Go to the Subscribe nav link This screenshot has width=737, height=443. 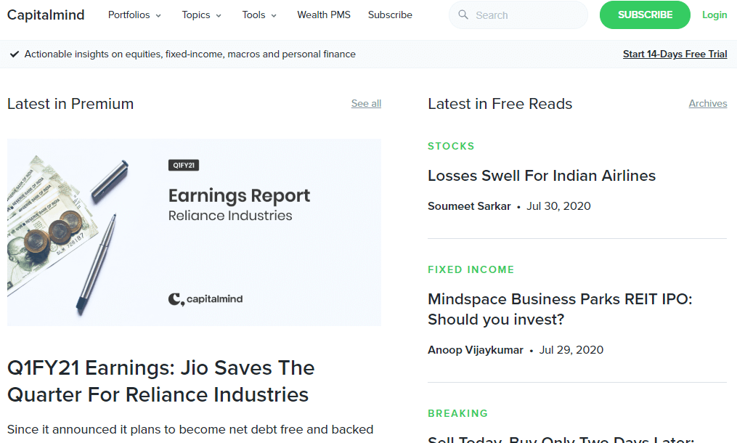(390, 15)
